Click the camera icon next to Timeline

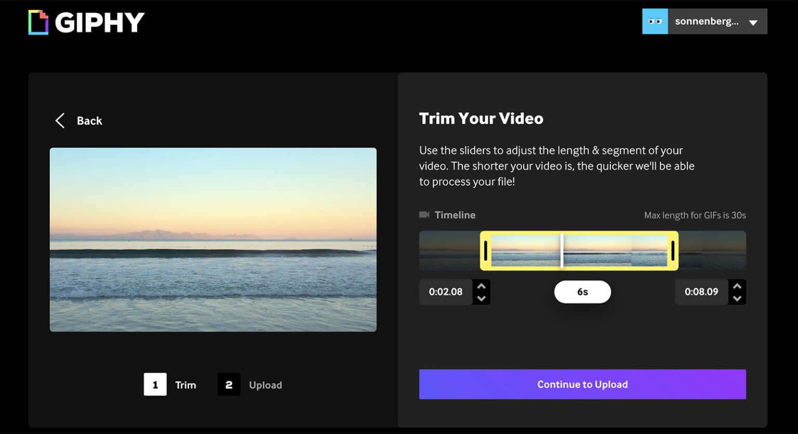(424, 214)
